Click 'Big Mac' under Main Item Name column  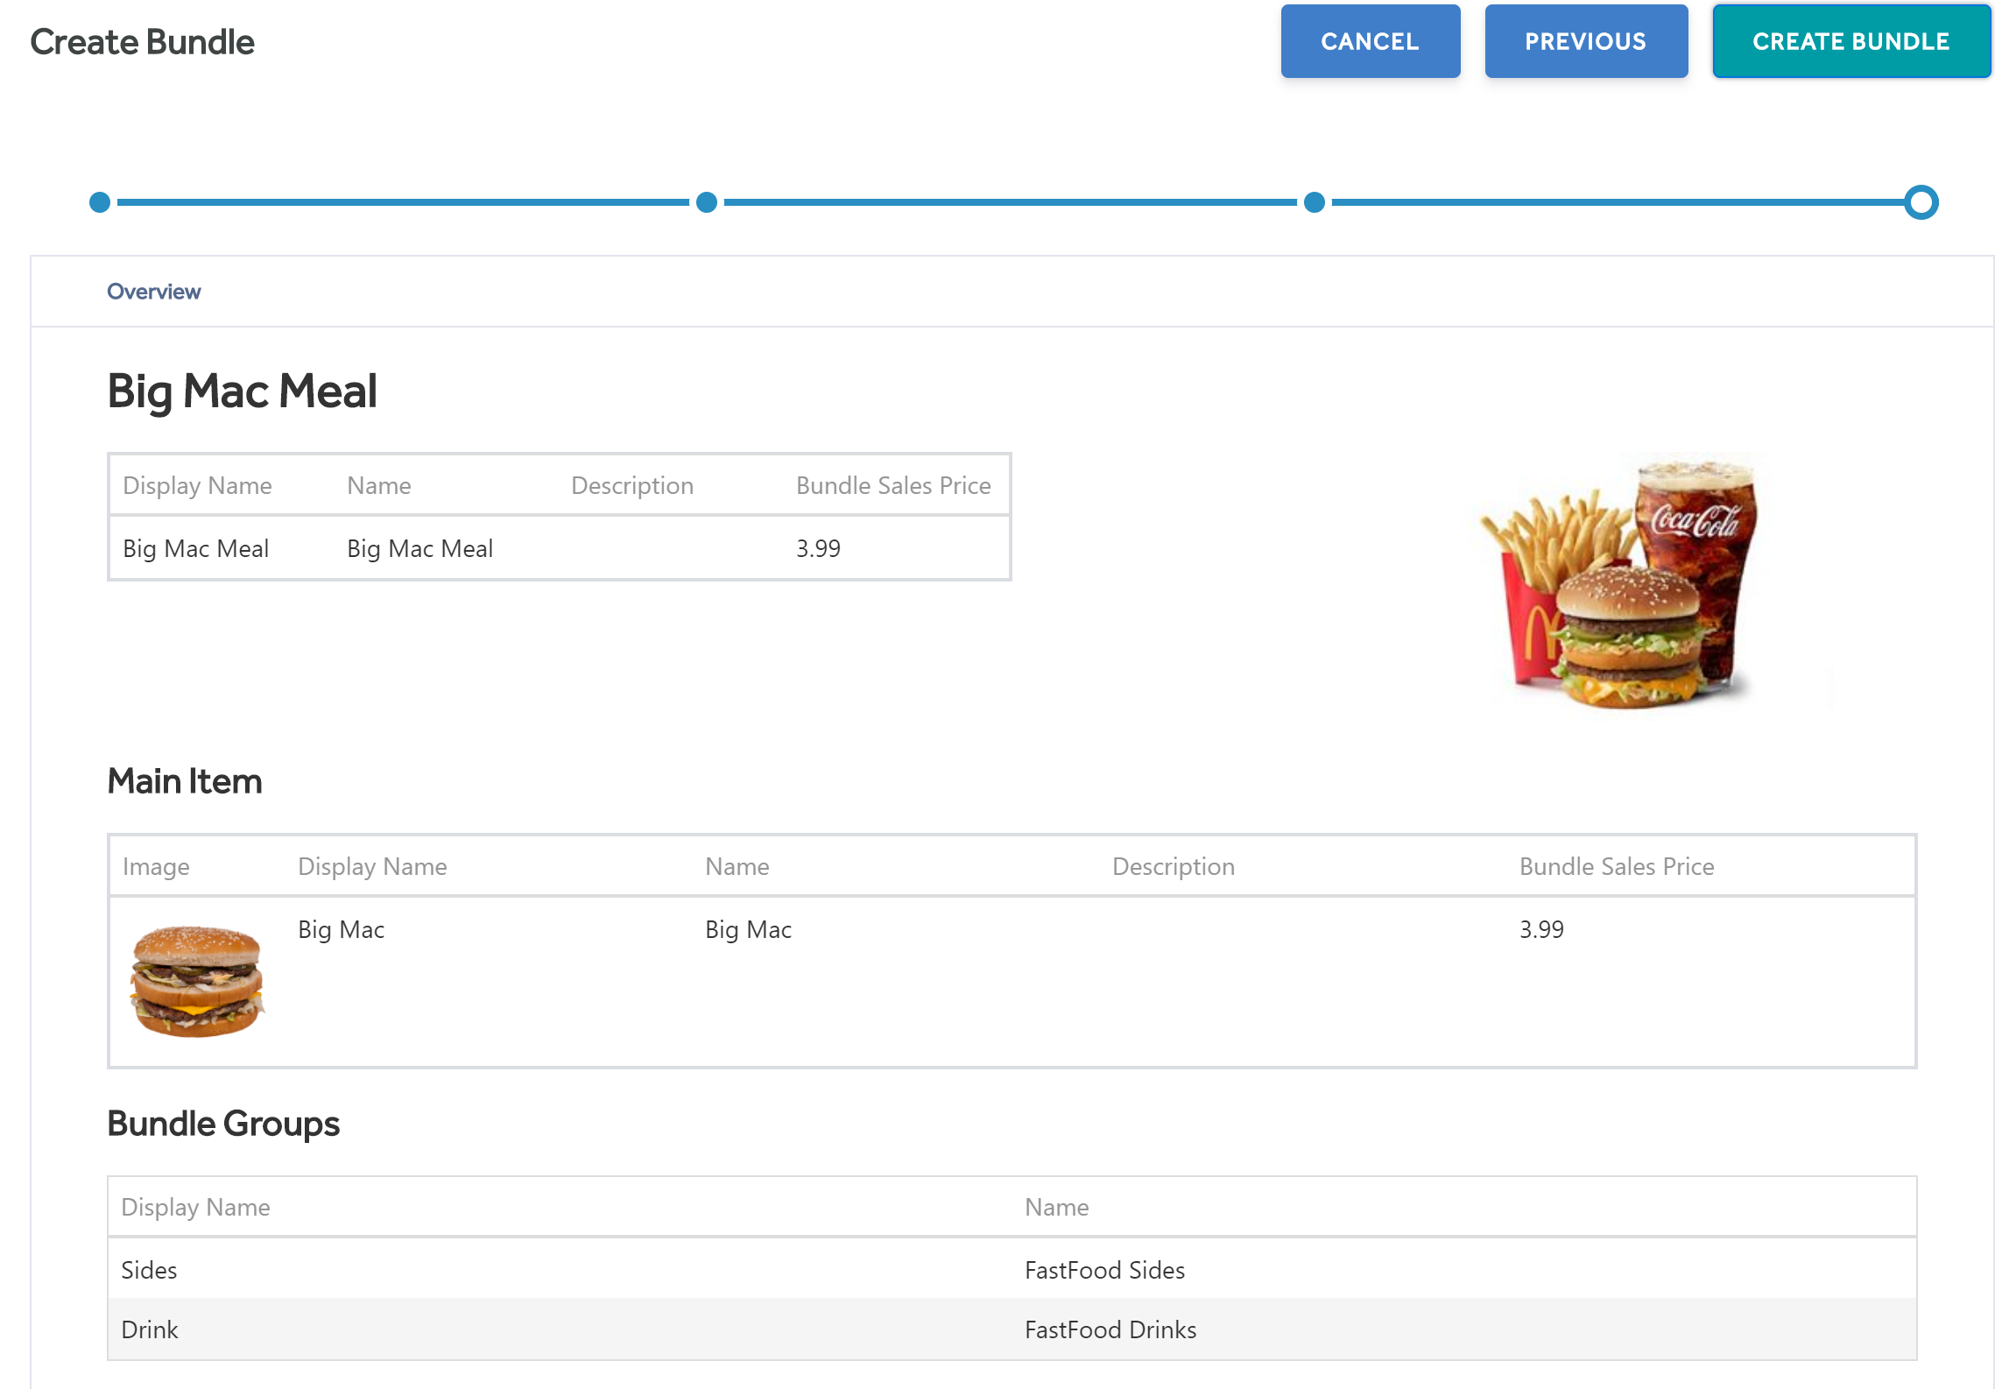tap(749, 929)
